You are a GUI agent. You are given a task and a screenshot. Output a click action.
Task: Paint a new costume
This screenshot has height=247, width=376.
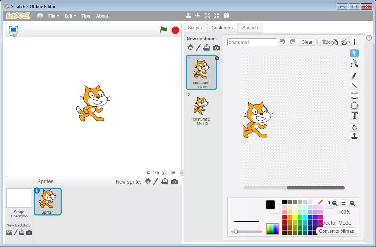tap(198, 47)
